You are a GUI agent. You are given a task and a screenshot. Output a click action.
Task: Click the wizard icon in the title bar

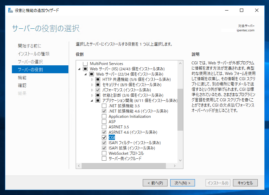[x=11, y=10]
